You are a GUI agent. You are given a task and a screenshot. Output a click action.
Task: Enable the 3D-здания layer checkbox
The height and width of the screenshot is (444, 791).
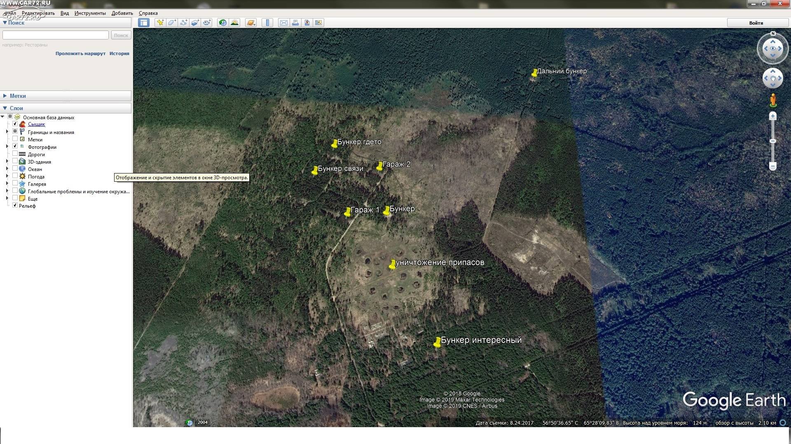(x=15, y=161)
